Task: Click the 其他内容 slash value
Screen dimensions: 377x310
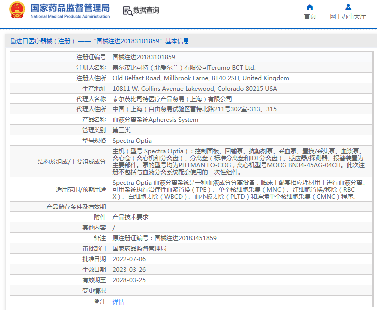Action: tap(114, 228)
